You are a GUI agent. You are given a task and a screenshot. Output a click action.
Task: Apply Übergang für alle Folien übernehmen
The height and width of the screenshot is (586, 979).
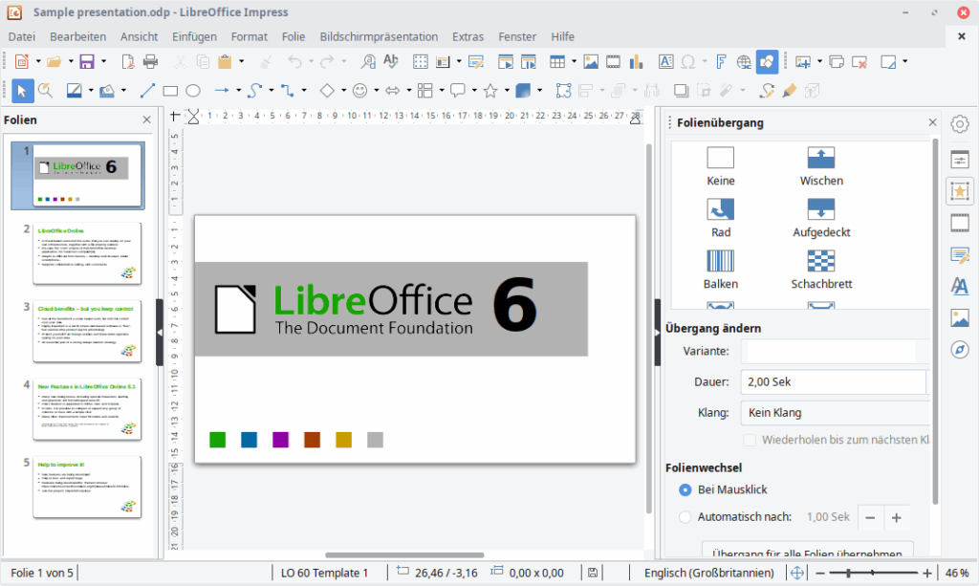[x=808, y=553]
